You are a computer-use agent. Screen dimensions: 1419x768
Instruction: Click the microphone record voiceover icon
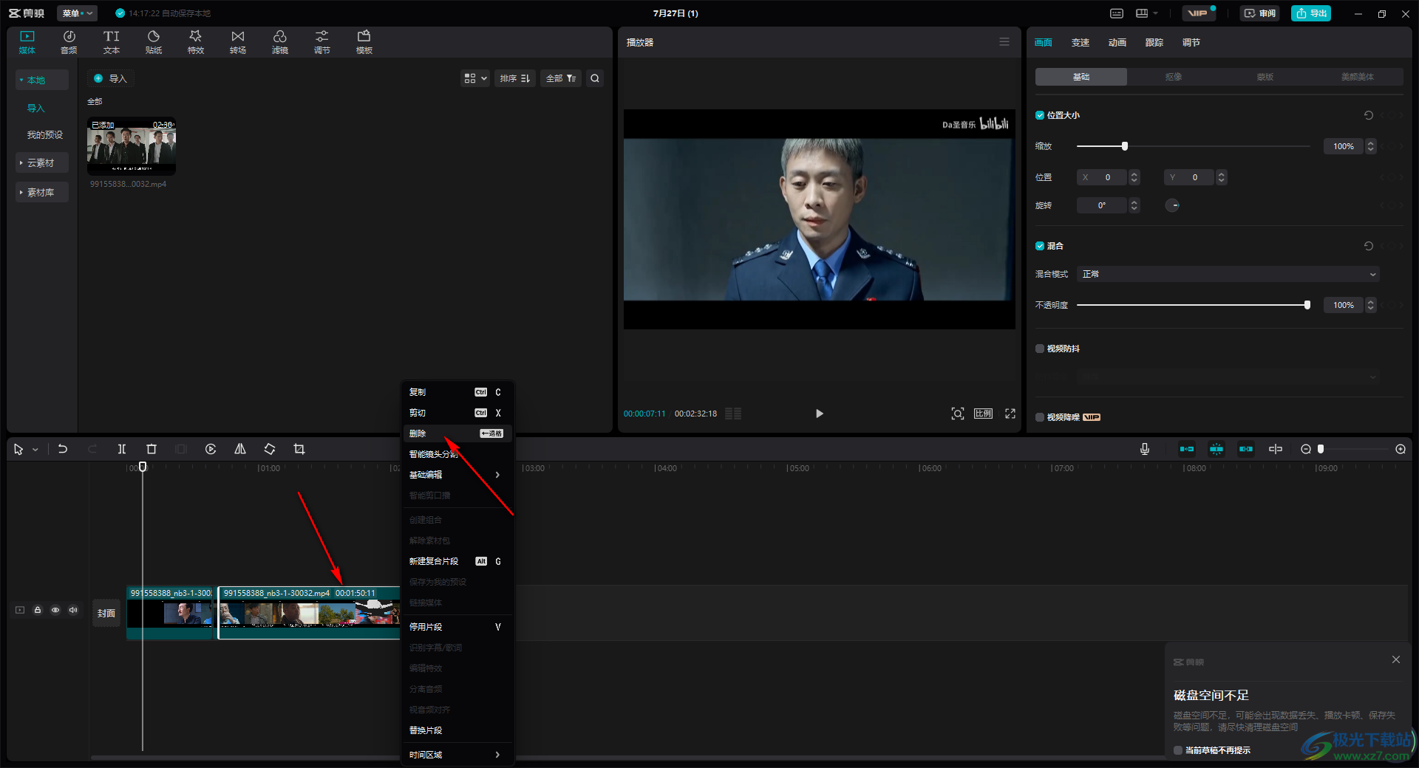point(1145,449)
